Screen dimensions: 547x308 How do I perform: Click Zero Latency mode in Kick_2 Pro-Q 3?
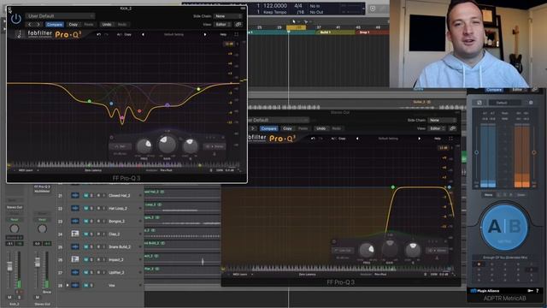93,170
